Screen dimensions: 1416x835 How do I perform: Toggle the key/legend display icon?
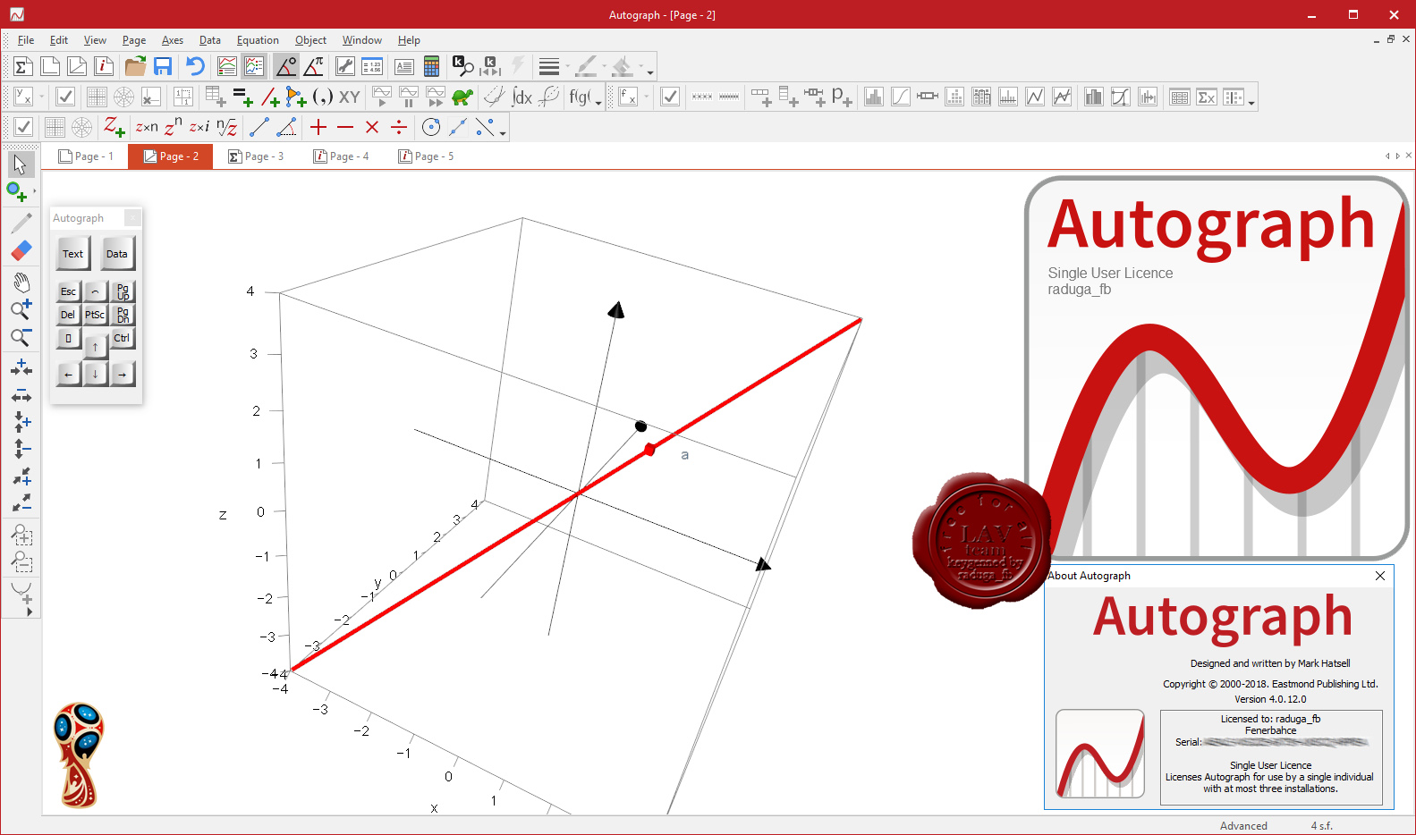point(254,66)
